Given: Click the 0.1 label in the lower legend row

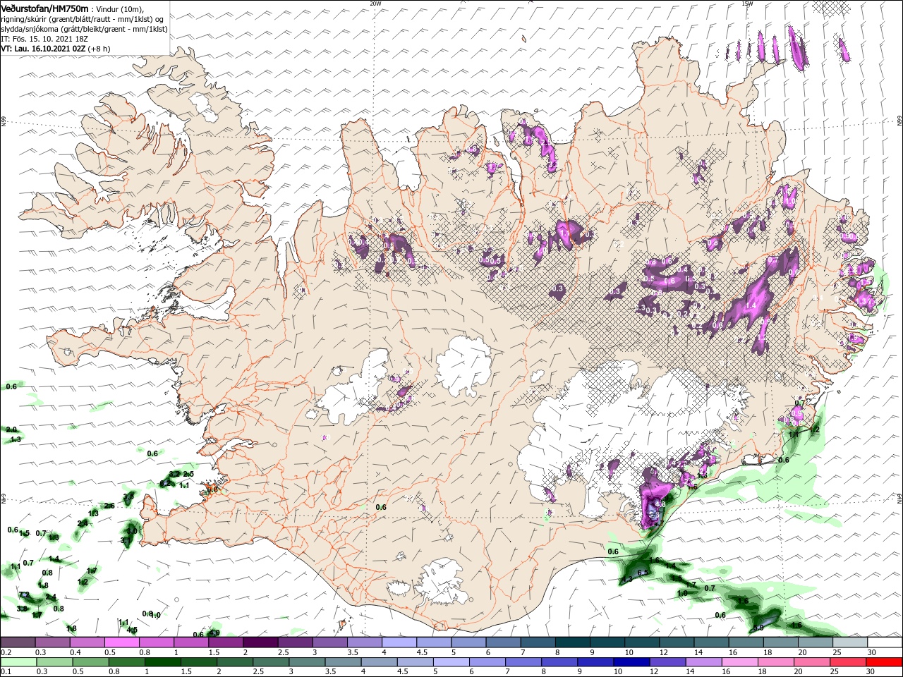Looking at the screenshot, I should [5, 672].
